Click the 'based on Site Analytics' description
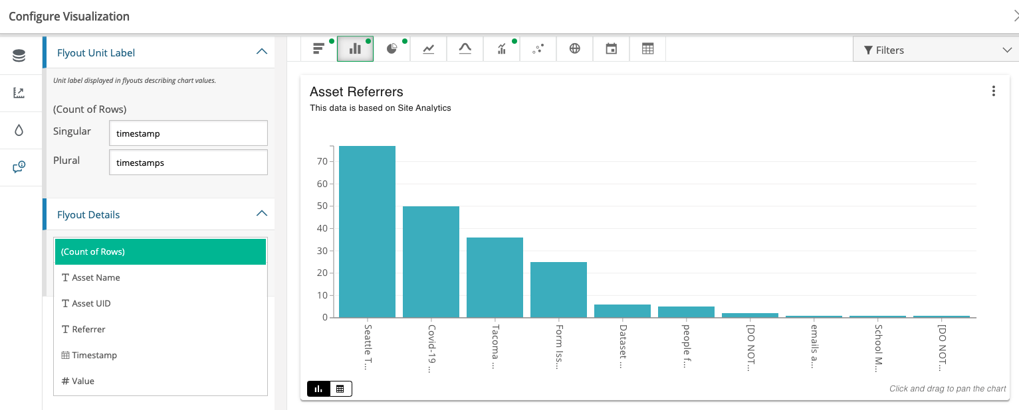The height and width of the screenshot is (410, 1019). point(380,108)
